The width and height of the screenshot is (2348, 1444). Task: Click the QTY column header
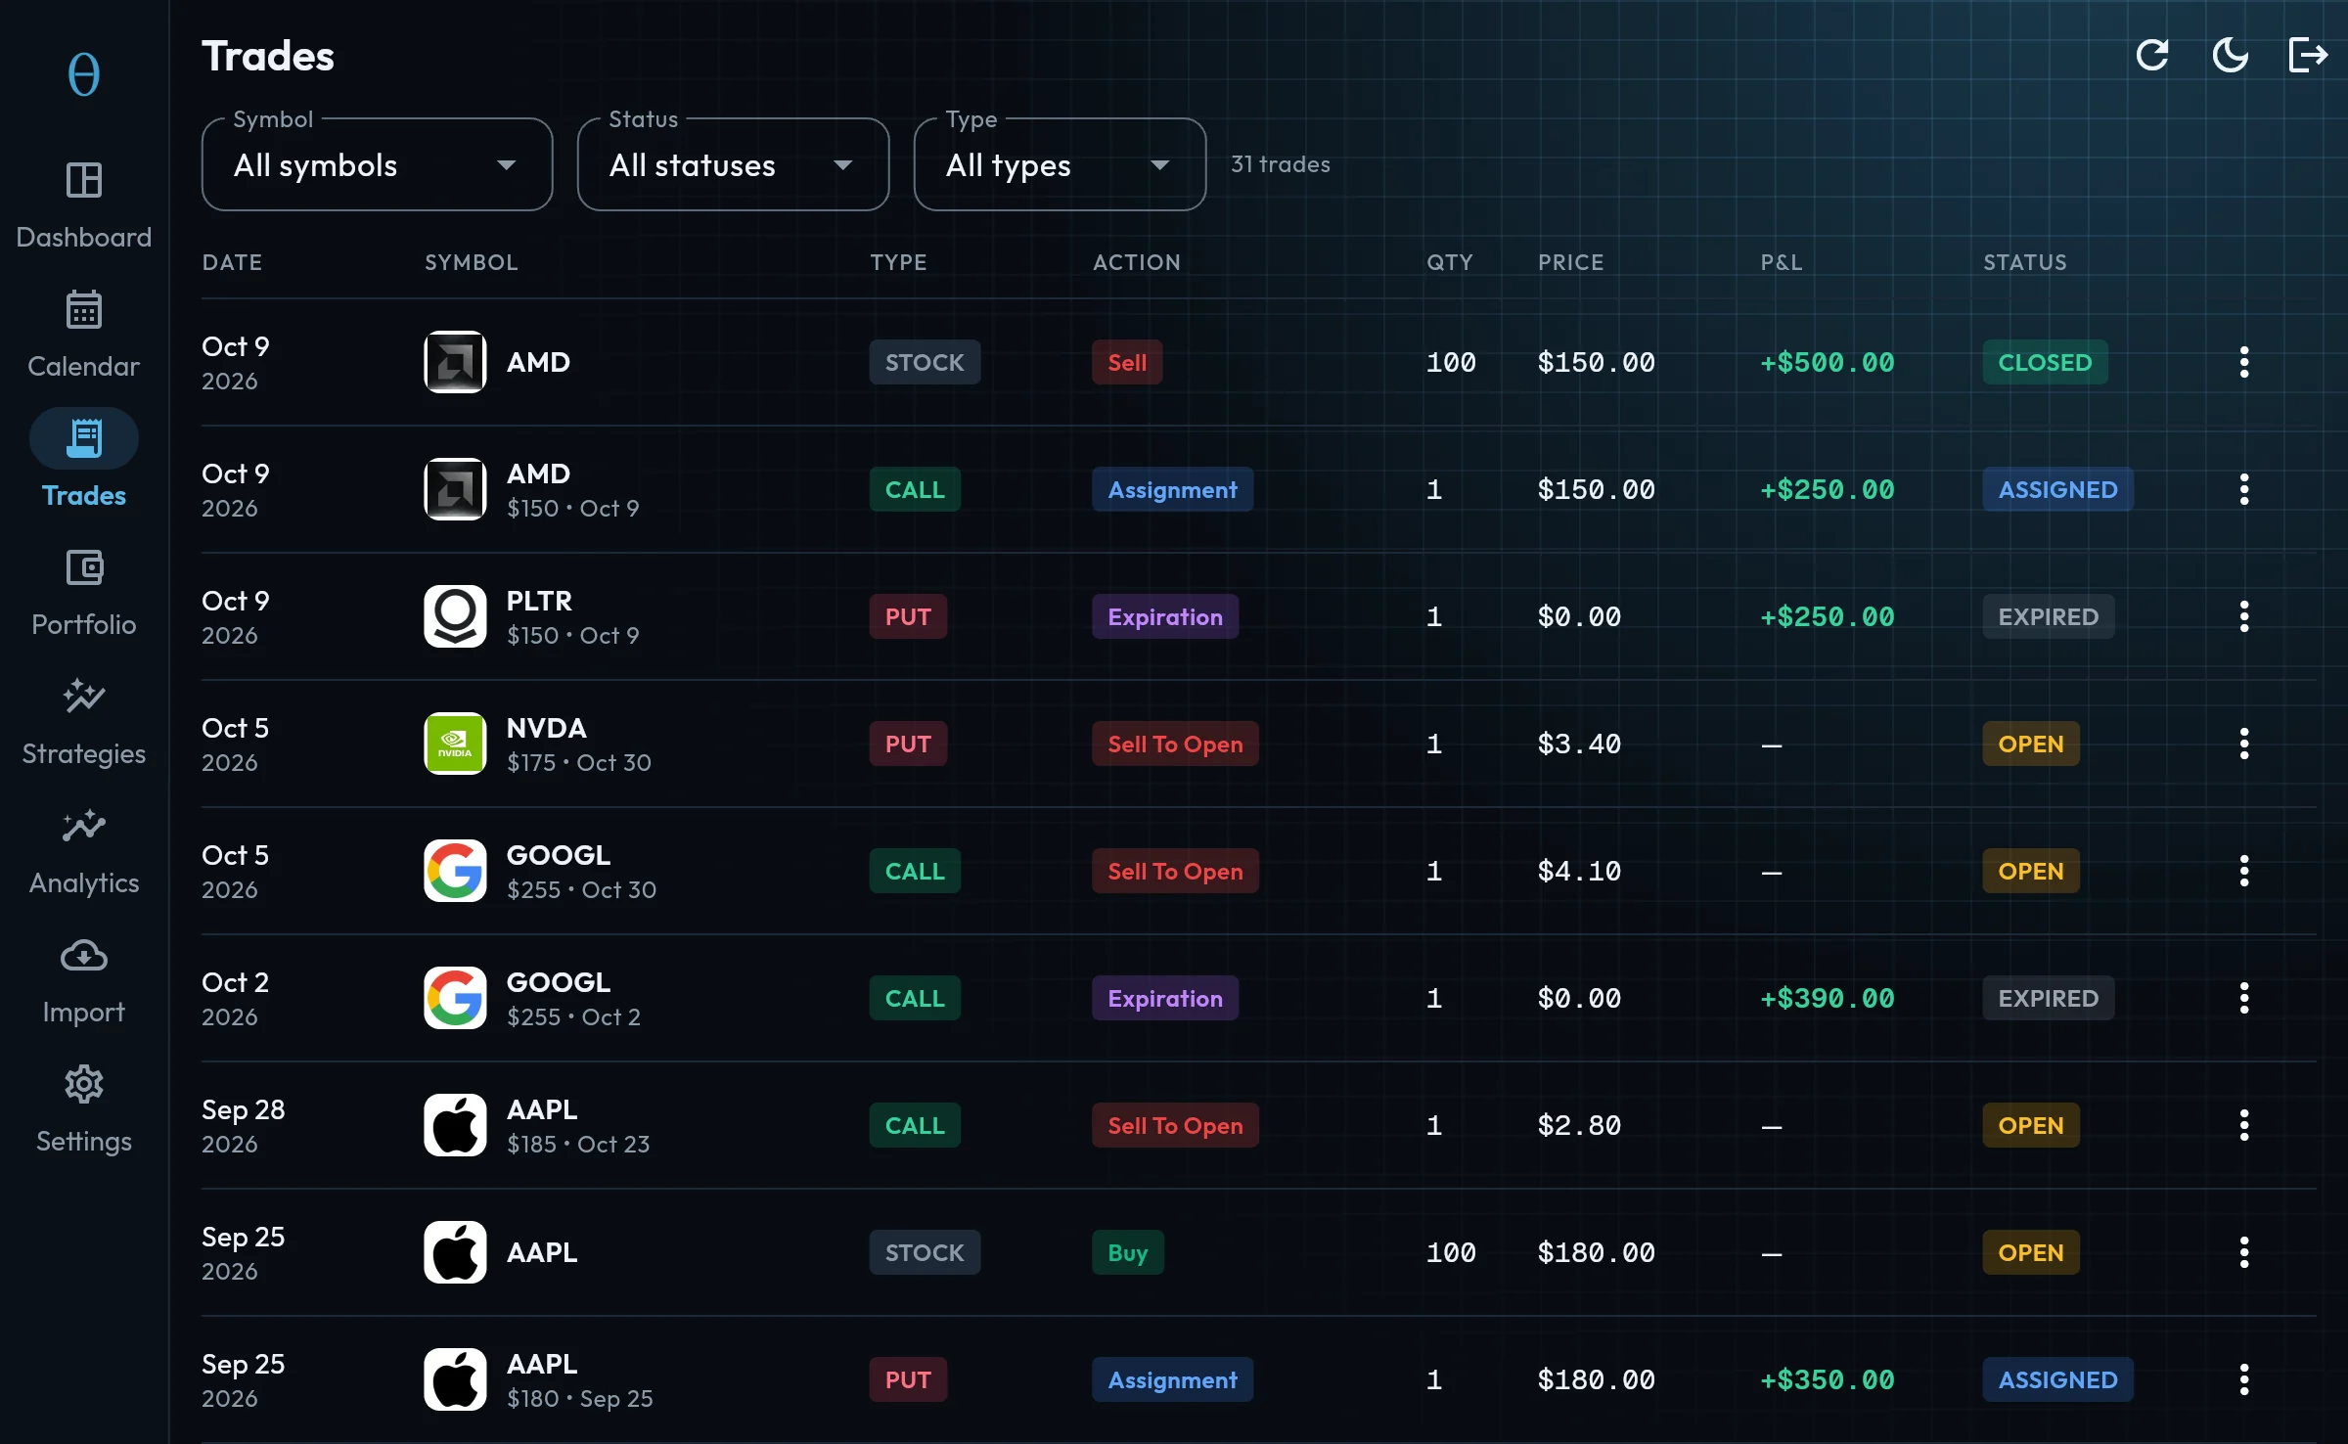tap(1450, 262)
